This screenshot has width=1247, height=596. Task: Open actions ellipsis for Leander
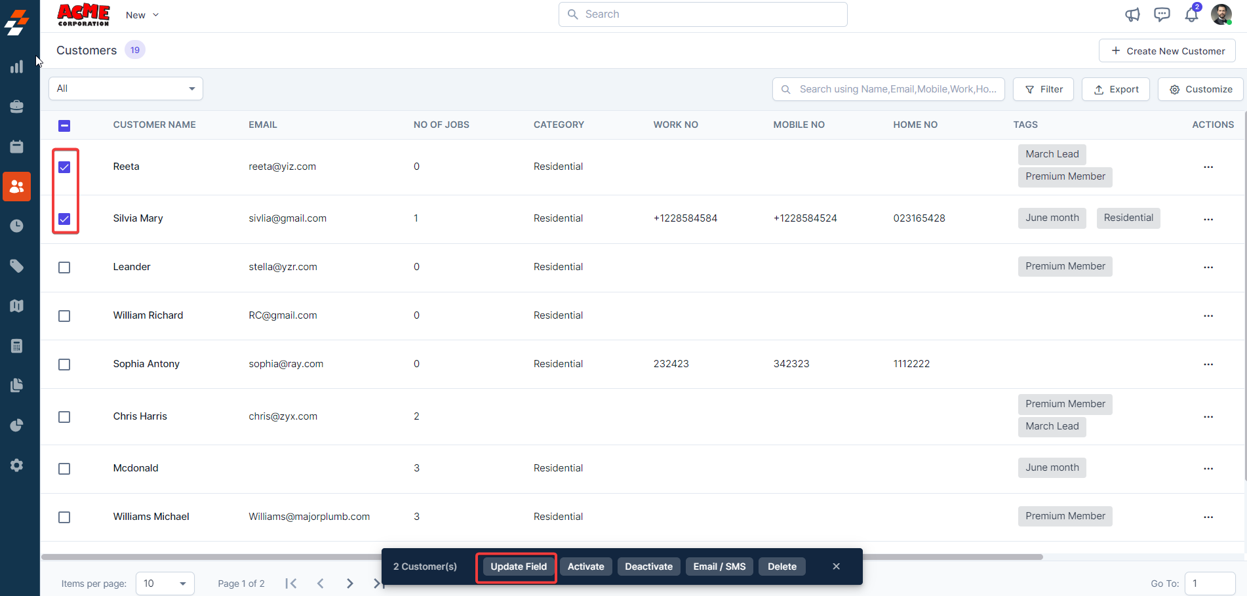(1208, 268)
